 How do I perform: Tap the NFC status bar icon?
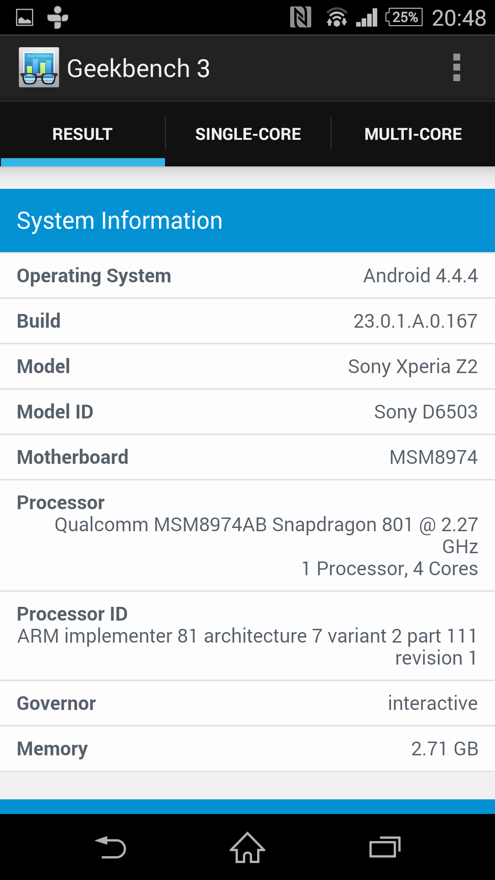coord(301,17)
